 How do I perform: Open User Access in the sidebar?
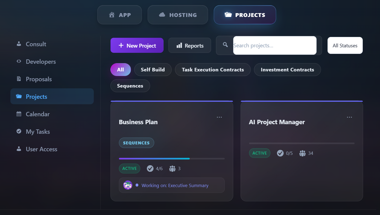[x=52, y=149]
